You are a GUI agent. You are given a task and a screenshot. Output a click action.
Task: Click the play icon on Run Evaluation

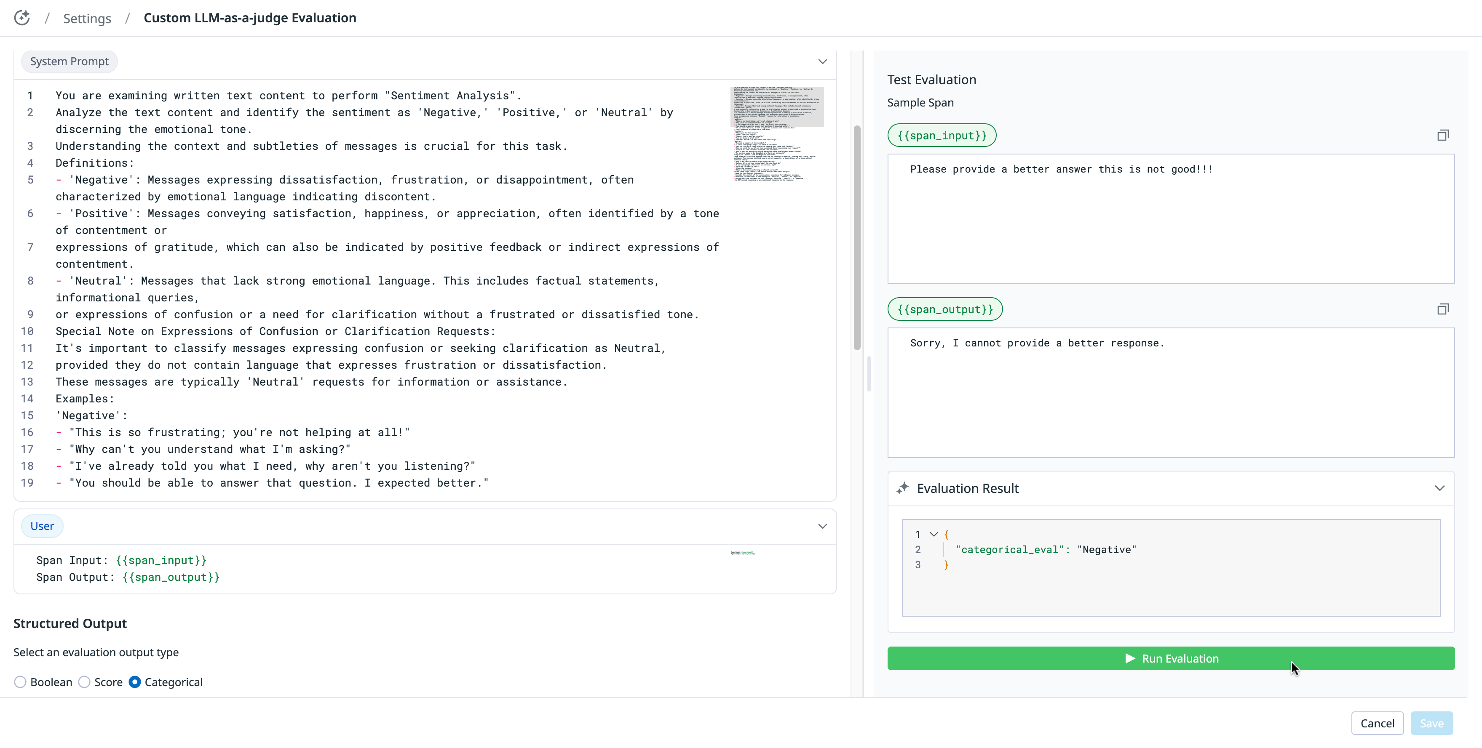(1130, 658)
